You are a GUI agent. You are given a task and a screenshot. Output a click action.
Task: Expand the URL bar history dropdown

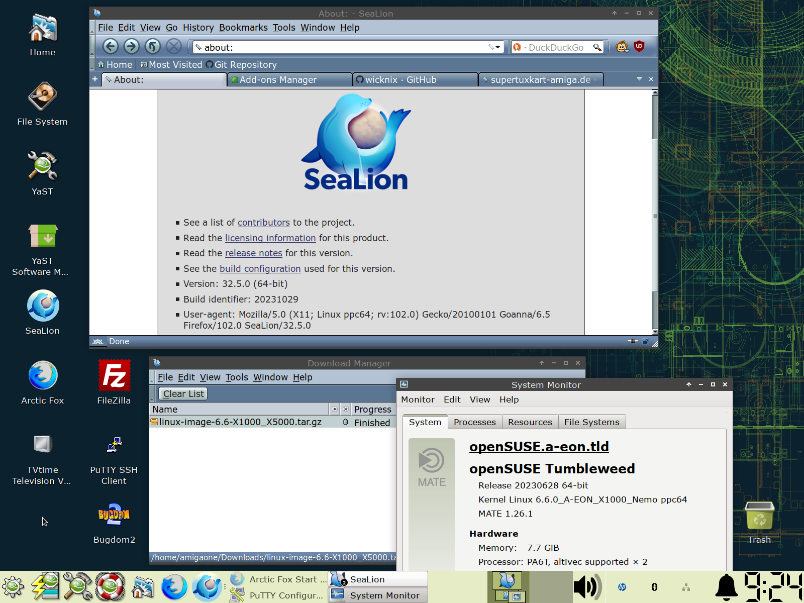pos(497,47)
